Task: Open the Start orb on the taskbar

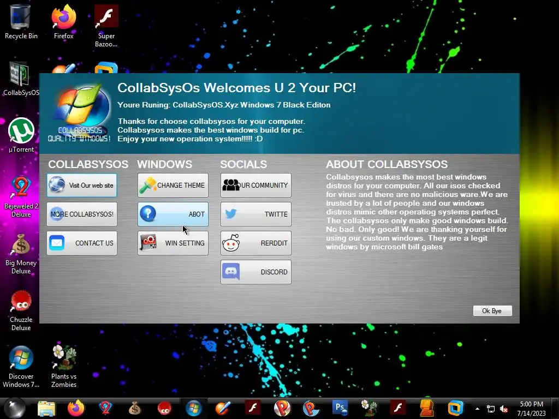Action: click(14, 408)
